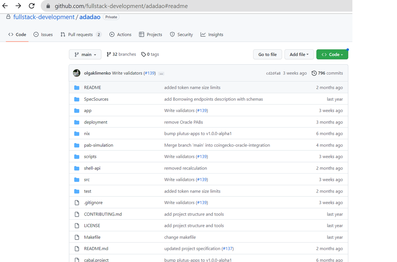Image resolution: width=397 pixels, height=262 pixels.
Task: Click the file icon beside CONTRIBUTING.md
Action: [77, 214]
